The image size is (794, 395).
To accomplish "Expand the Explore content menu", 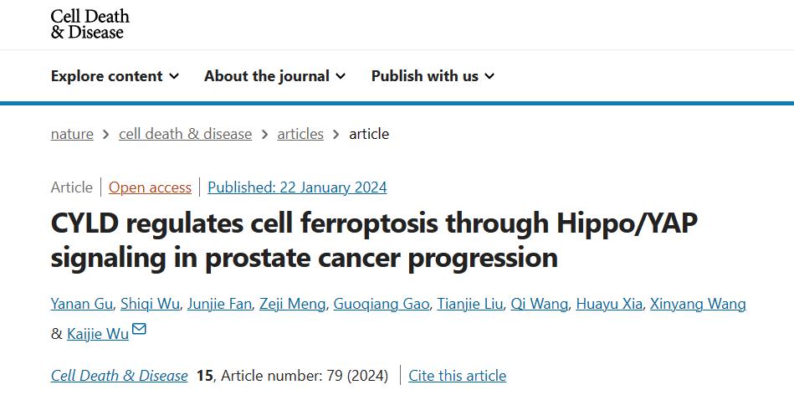I will [115, 76].
